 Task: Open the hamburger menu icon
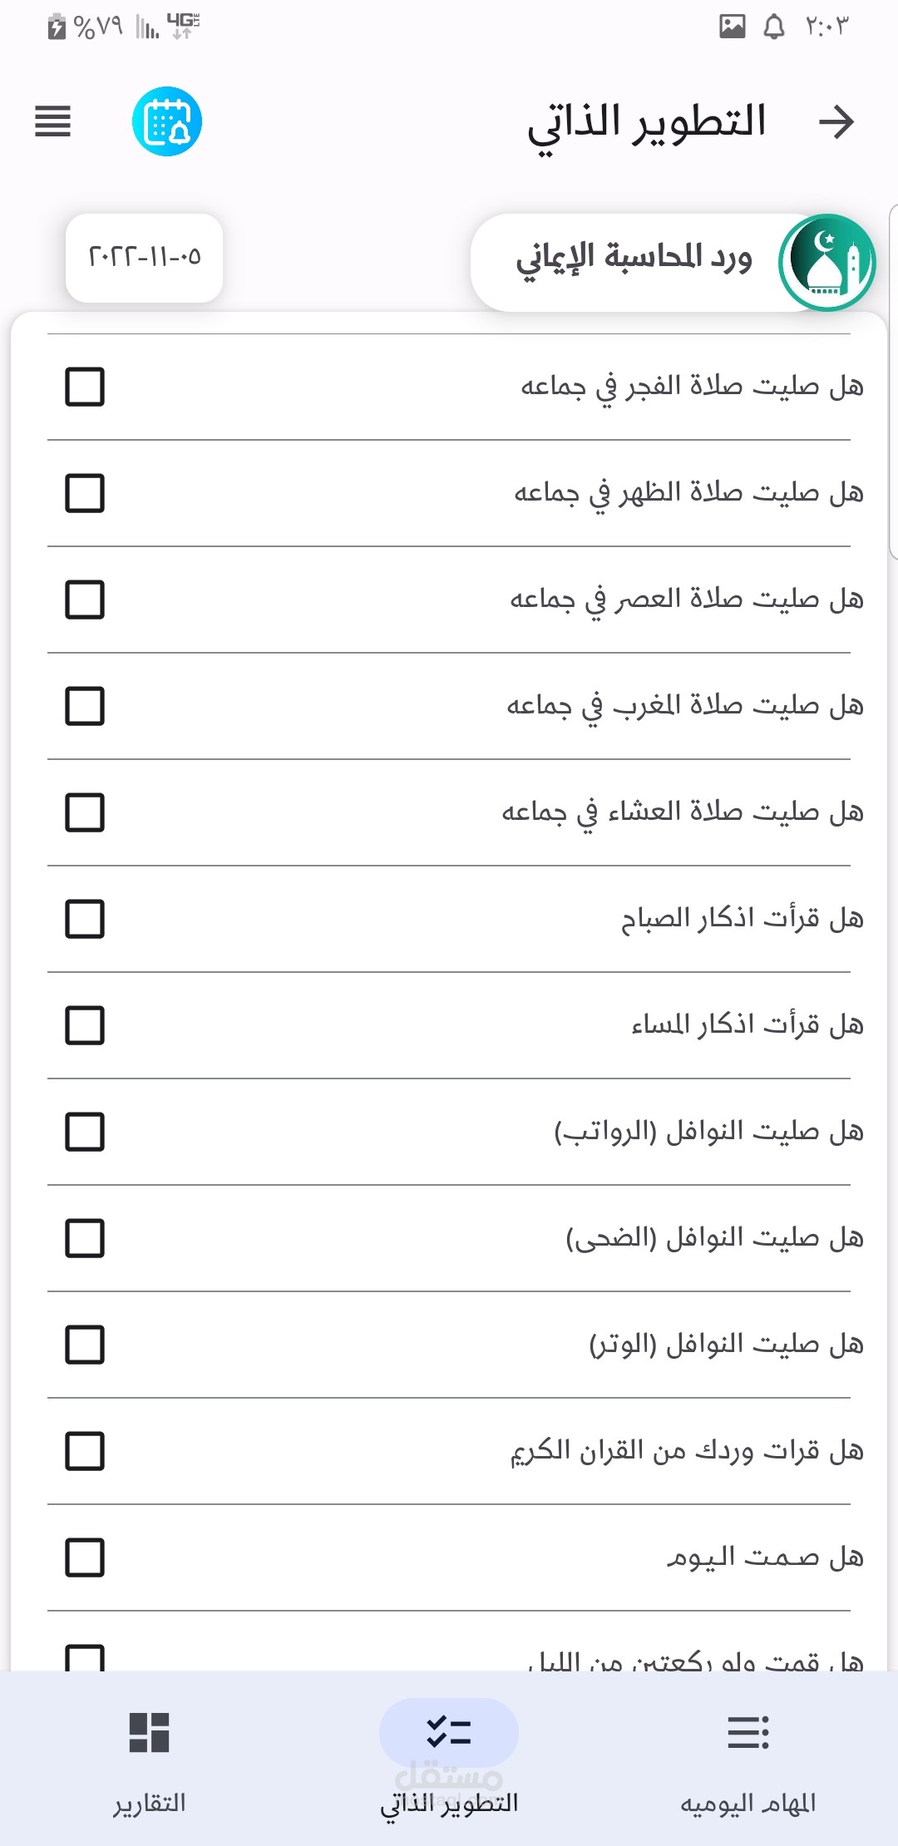pos(52,121)
